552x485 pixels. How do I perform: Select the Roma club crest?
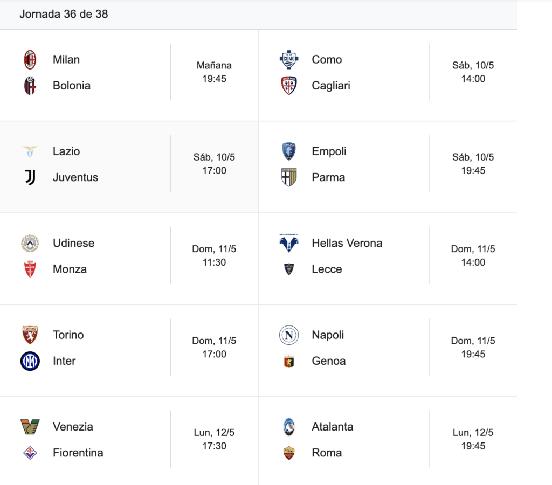click(x=289, y=453)
